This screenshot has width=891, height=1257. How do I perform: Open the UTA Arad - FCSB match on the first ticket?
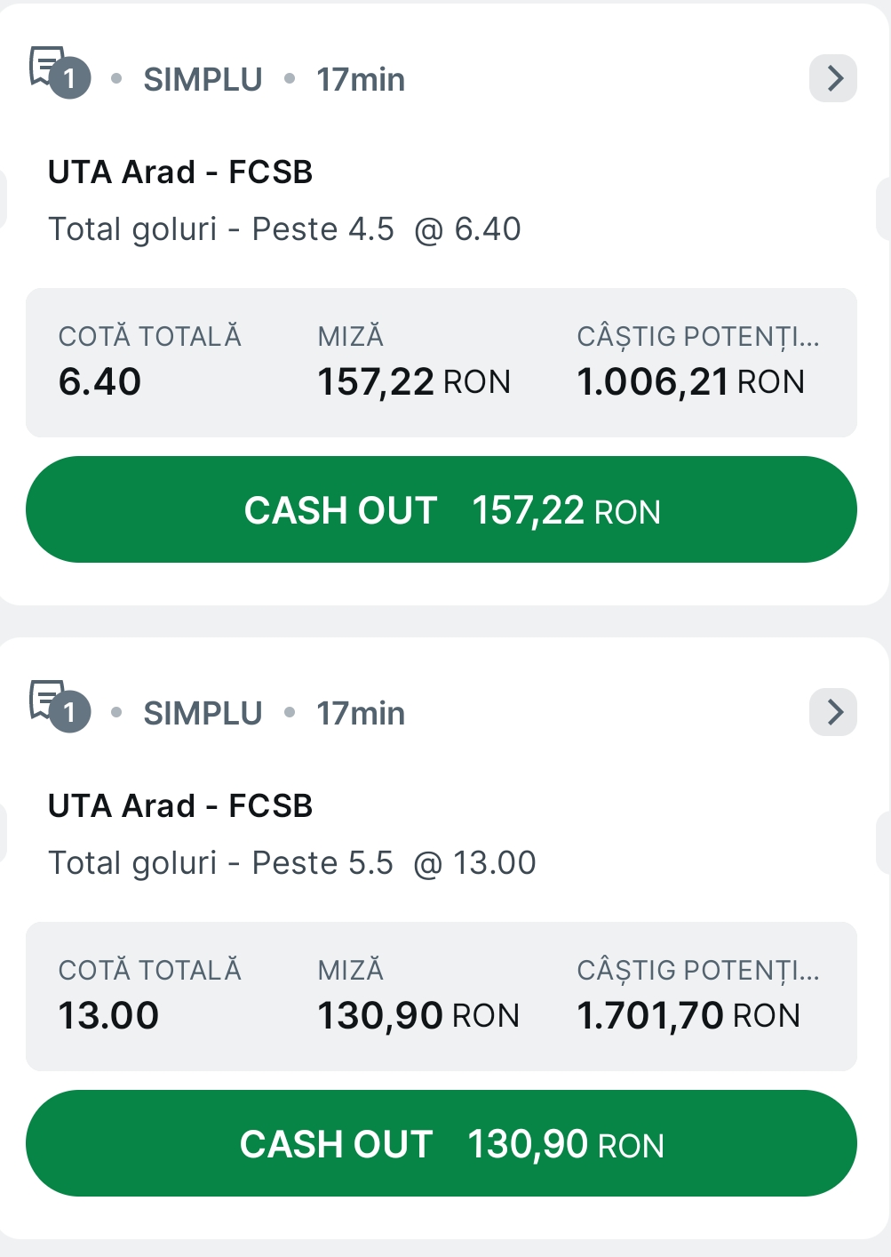180,172
